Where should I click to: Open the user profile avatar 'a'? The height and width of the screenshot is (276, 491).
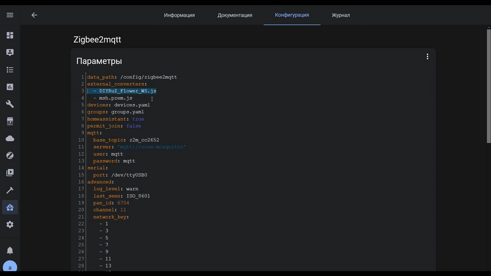tap(10, 268)
